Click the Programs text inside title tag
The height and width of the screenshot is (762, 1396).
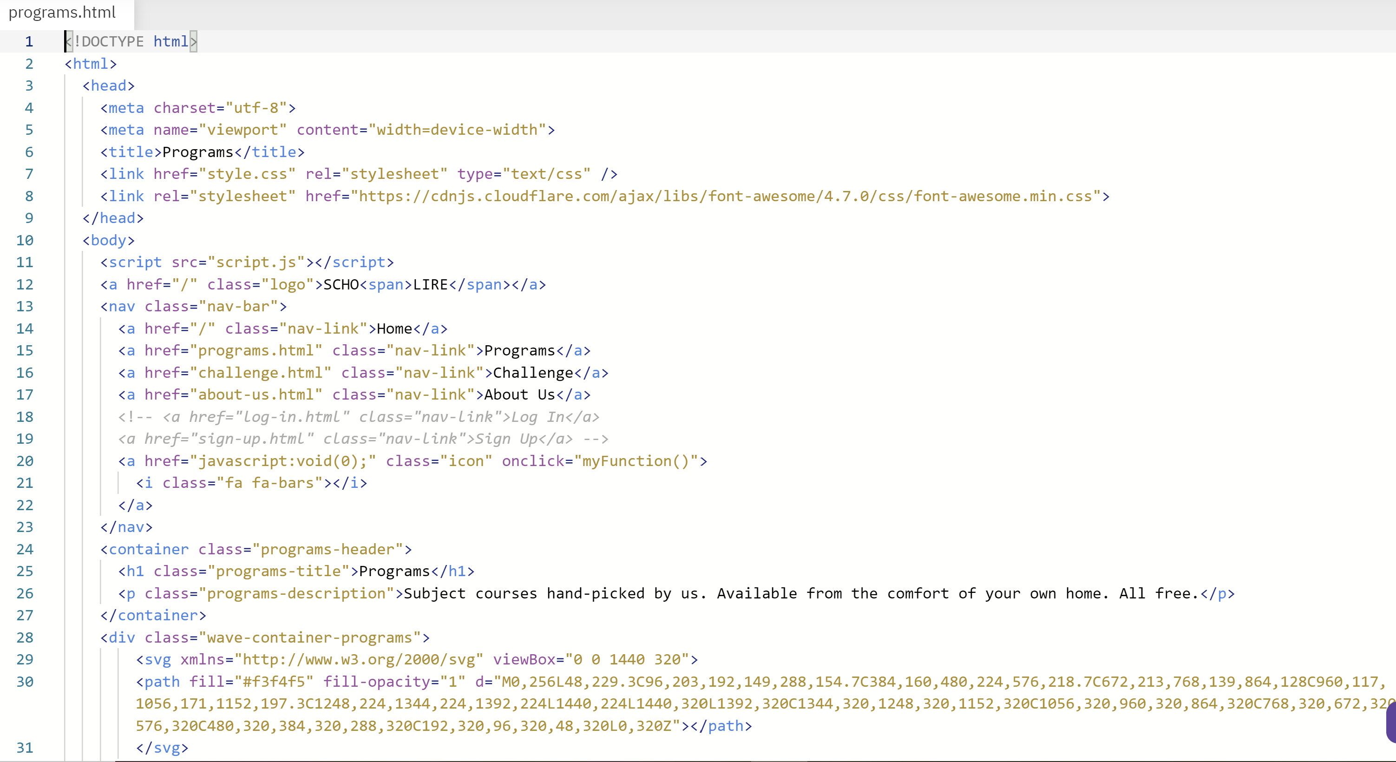pyautogui.click(x=198, y=152)
